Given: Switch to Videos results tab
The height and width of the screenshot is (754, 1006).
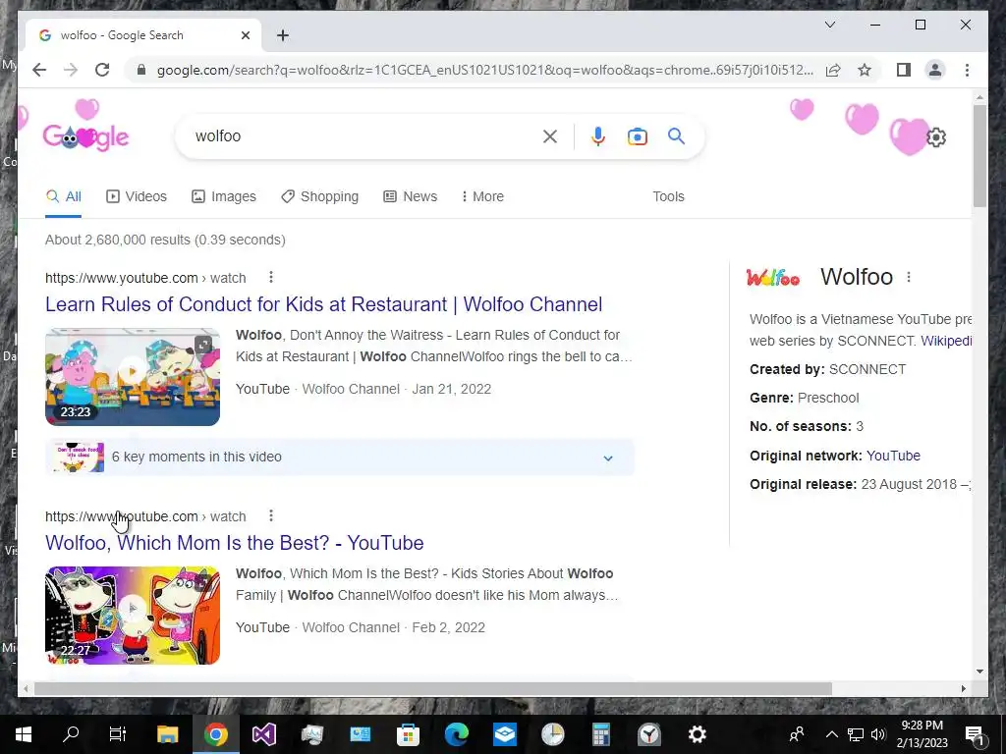Looking at the screenshot, I should tap(136, 196).
